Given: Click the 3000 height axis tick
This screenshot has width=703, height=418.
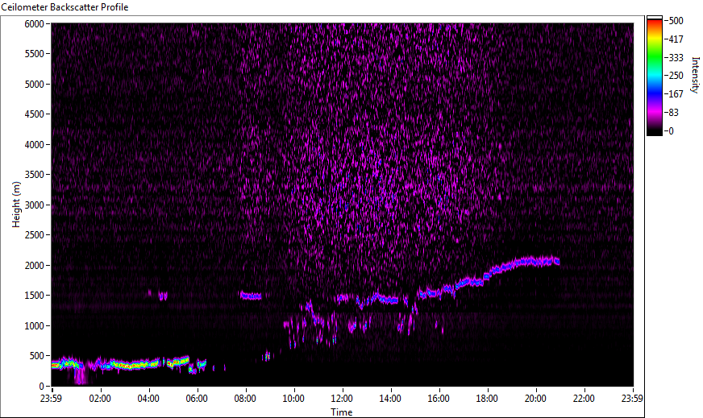Looking at the screenshot, I should click(35, 205).
